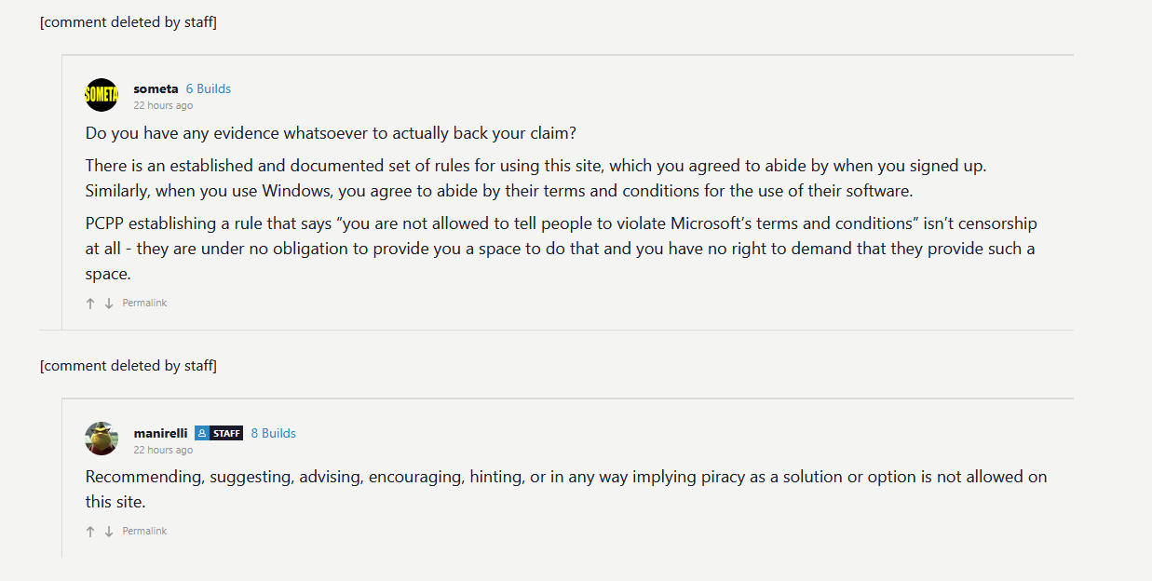Image resolution: width=1152 pixels, height=581 pixels.
Task: Click the piracy rule text in manirelli's comment
Action: point(566,489)
